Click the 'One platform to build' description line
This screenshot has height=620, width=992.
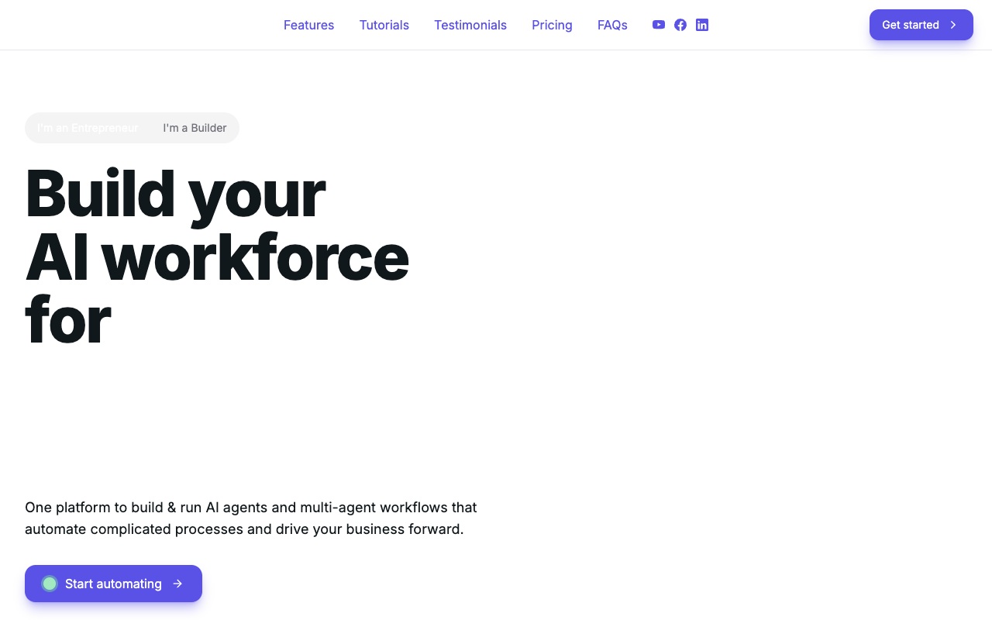[250, 508]
